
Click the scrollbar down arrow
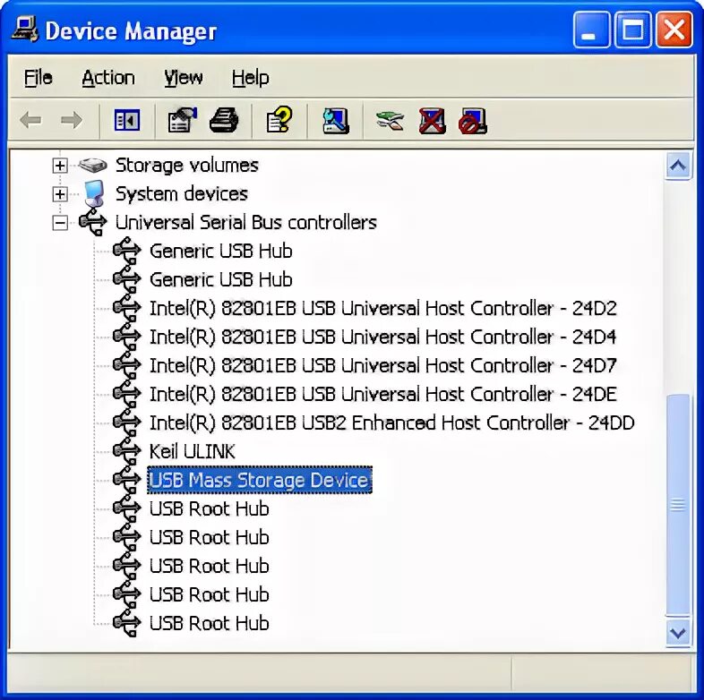point(677,633)
